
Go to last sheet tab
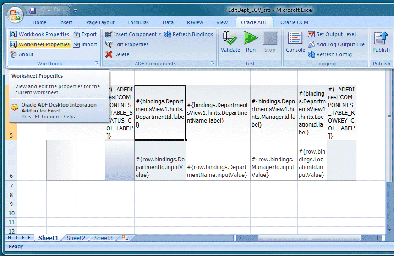[30, 237]
